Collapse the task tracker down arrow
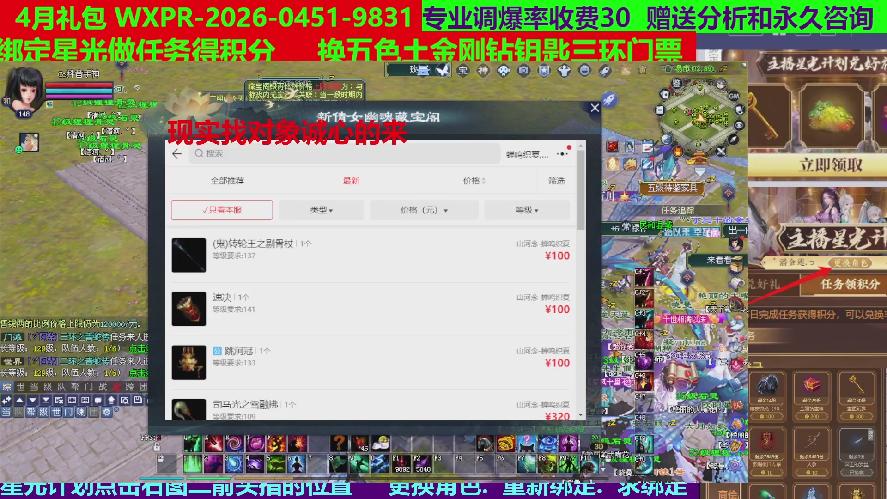The width and height of the screenshot is (887, 499). coord(700,171)
